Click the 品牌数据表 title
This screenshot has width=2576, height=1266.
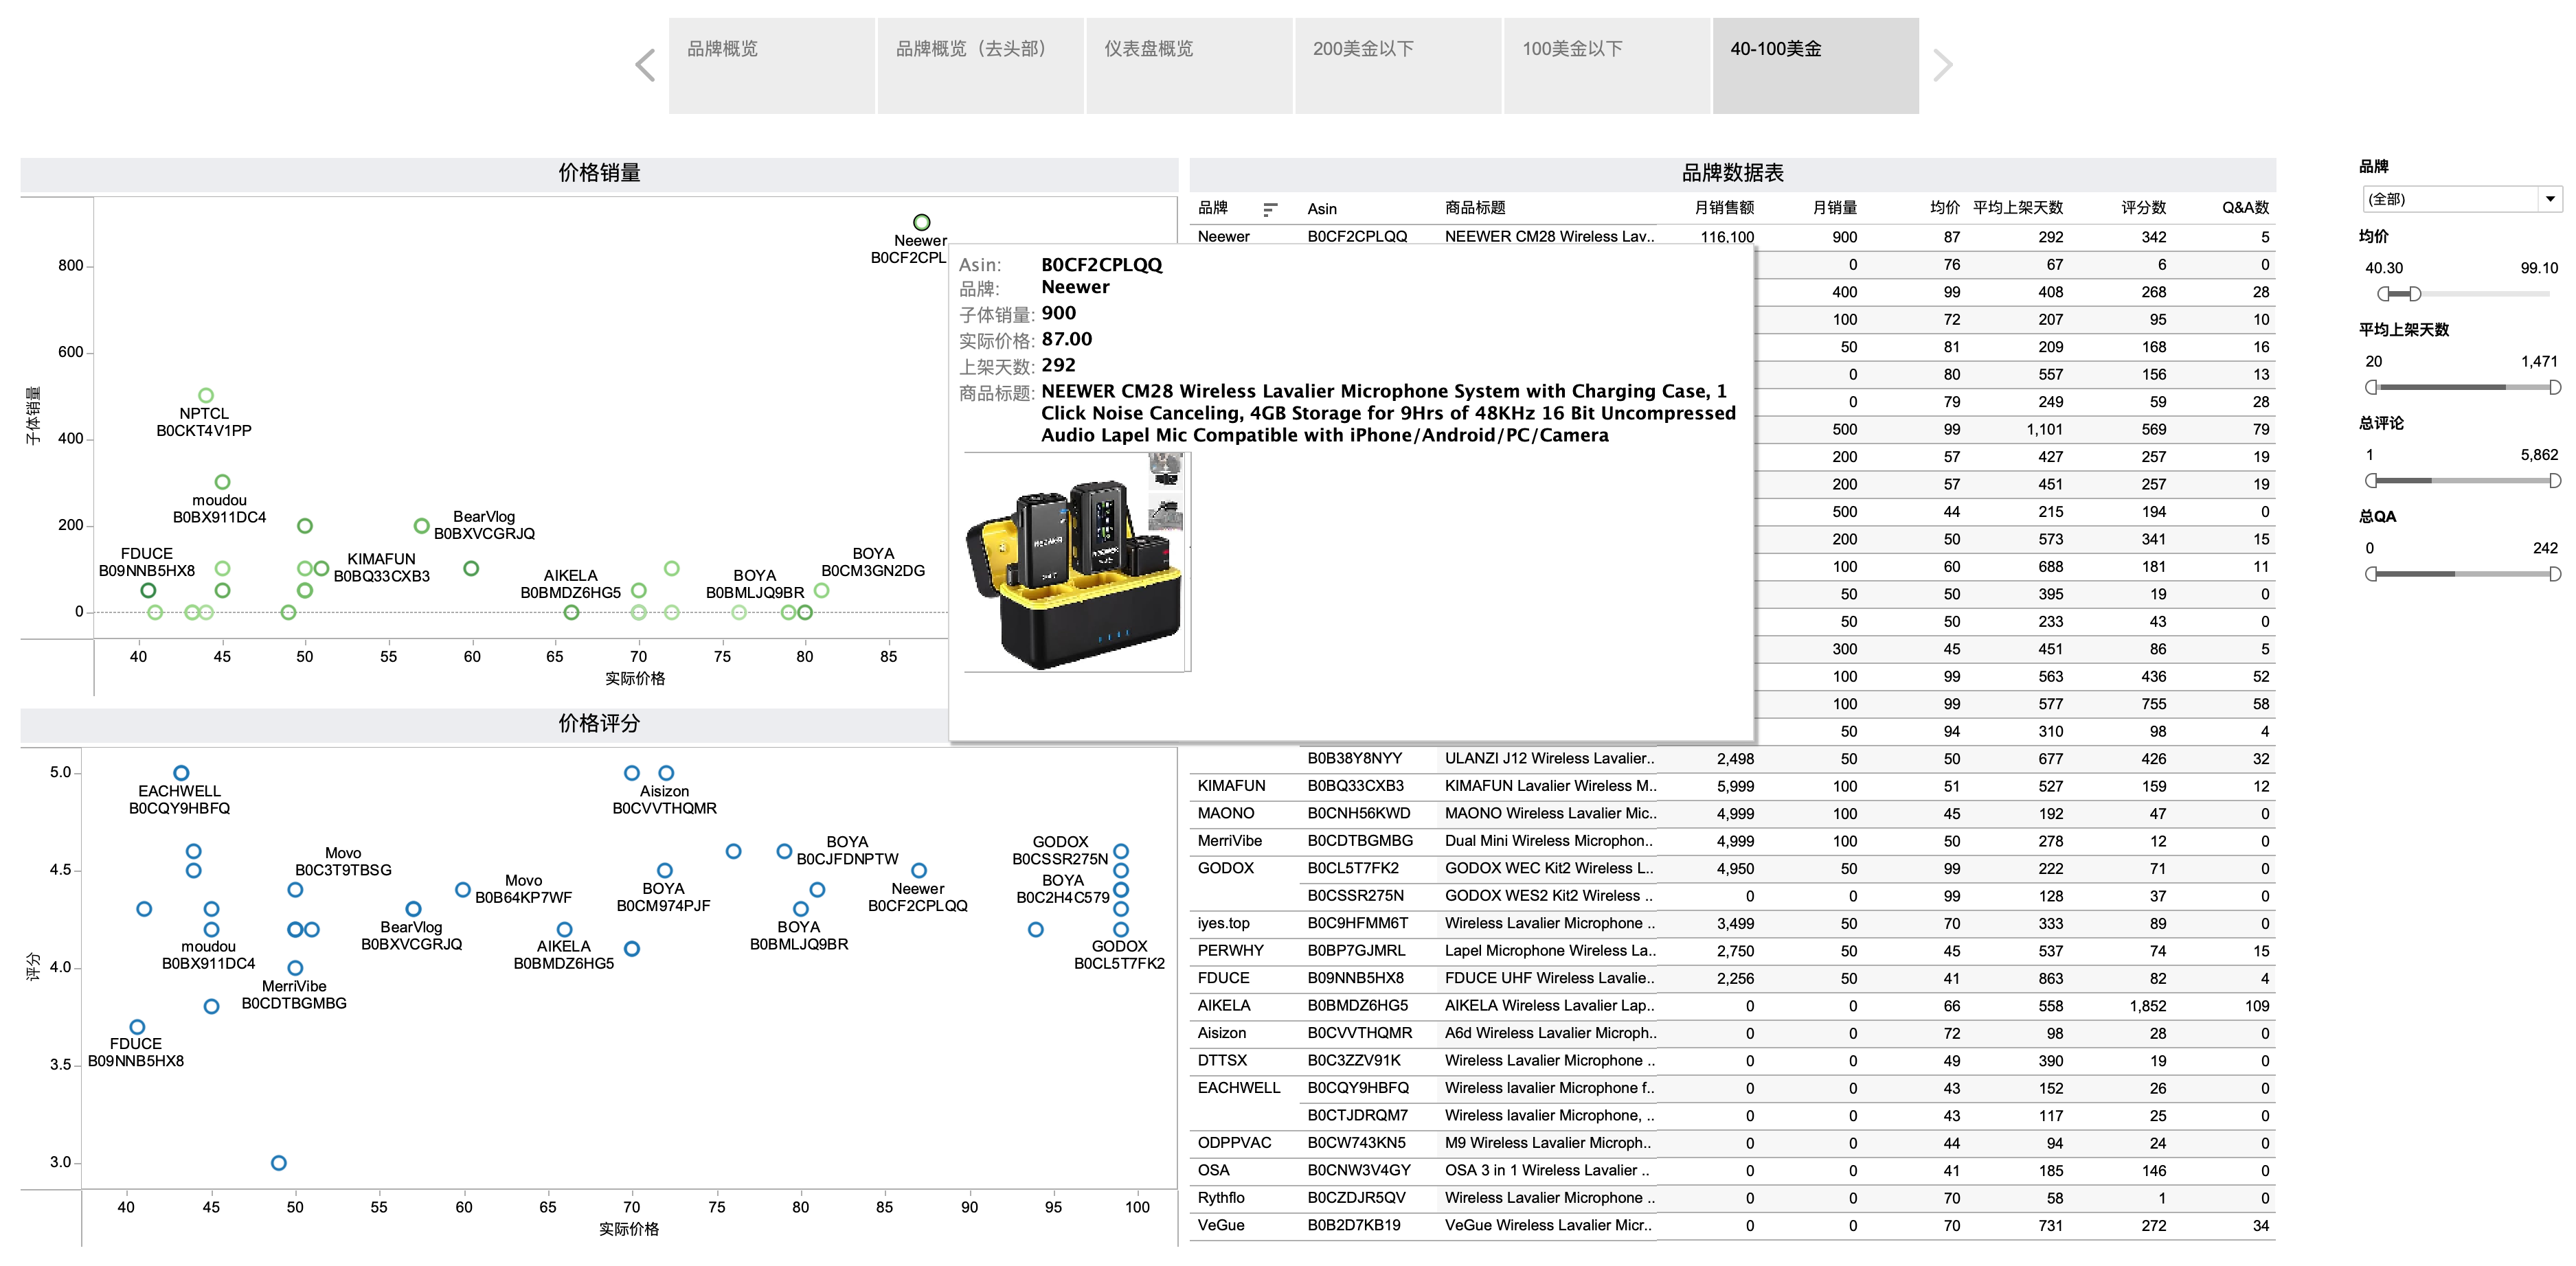(1732, 174)
